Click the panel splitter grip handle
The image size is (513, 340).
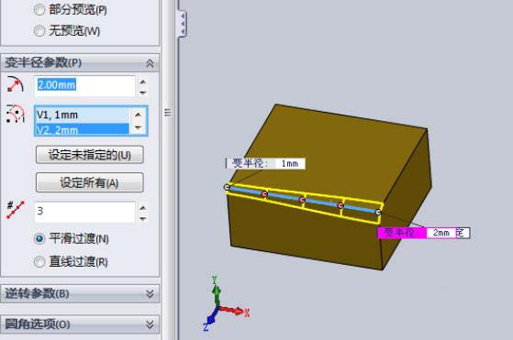coord(168,113)
